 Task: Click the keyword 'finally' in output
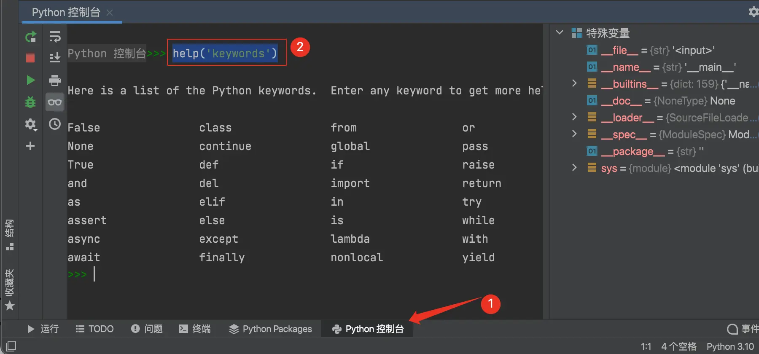(222, 257)
